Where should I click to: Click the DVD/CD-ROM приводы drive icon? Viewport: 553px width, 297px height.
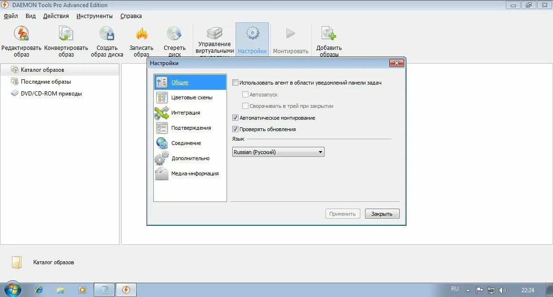click(x=14, y=93)
